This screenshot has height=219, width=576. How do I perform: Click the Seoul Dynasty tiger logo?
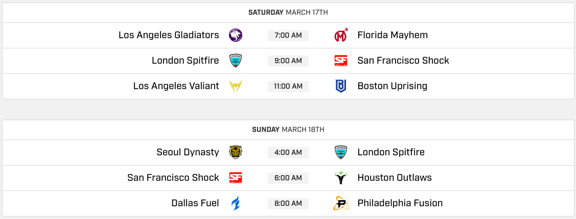(x=236, y=152)
